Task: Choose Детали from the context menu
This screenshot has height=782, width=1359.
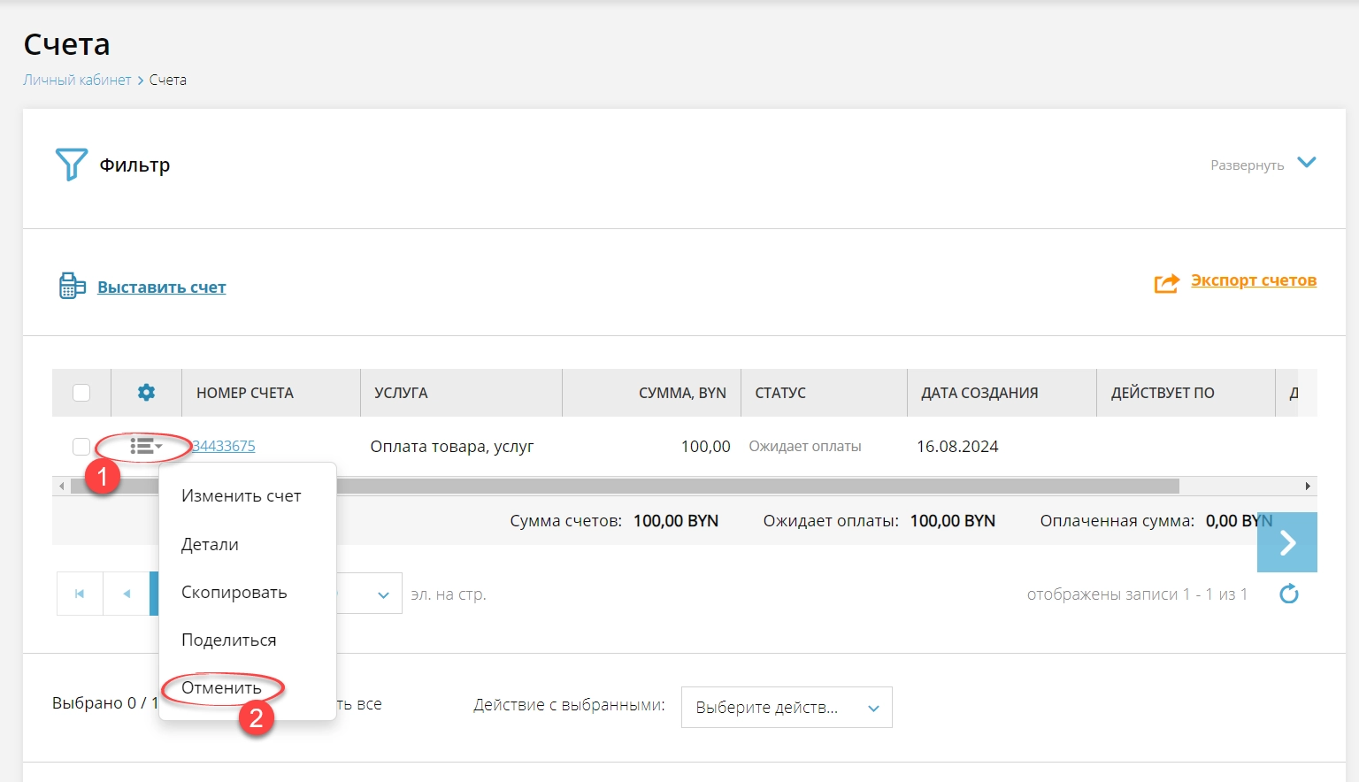Action: [210, 545]
